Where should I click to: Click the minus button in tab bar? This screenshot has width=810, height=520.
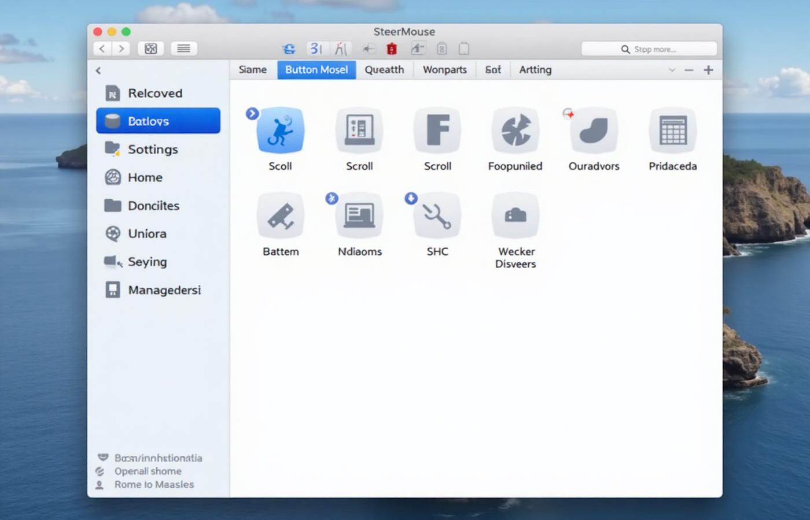click(689, 70)
